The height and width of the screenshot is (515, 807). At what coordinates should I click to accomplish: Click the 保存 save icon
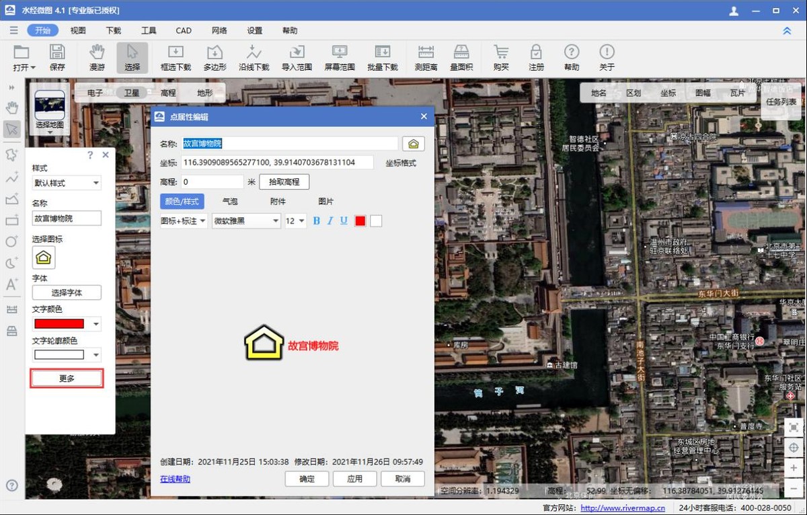coord(57,52)
